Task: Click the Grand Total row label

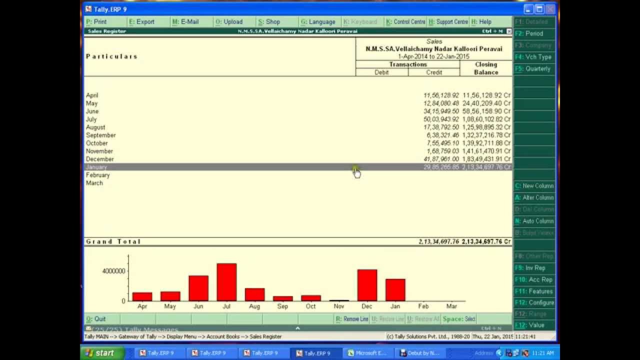Action: [x=113, y=241]
